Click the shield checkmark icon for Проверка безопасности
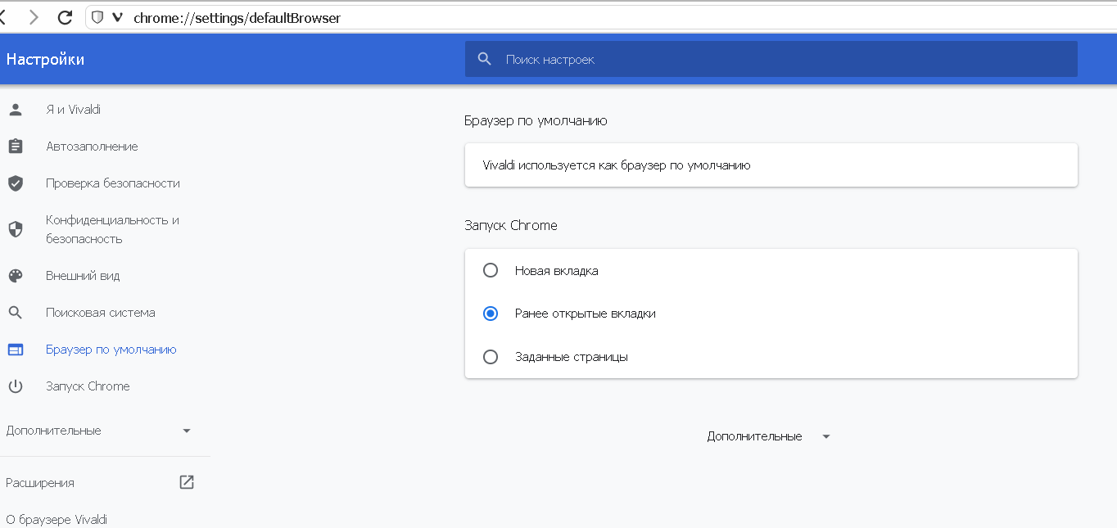This screenshot has height=528, width=1117. click(x=16, y=183)
